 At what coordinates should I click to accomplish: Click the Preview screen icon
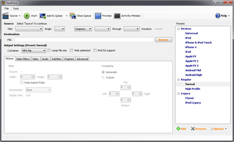(x=98, y=16)
